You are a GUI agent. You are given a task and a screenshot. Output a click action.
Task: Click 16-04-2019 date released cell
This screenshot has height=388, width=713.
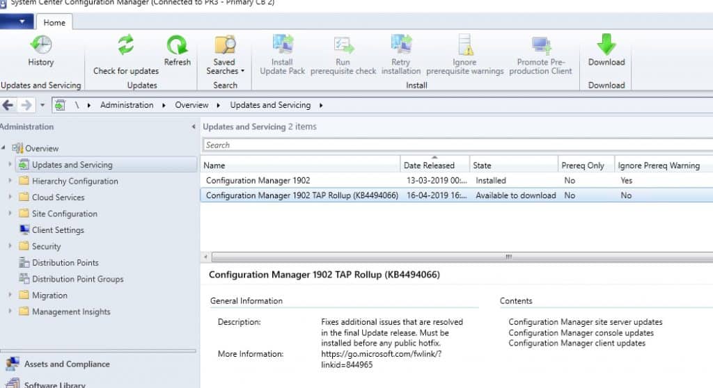[x=437, y=195]
